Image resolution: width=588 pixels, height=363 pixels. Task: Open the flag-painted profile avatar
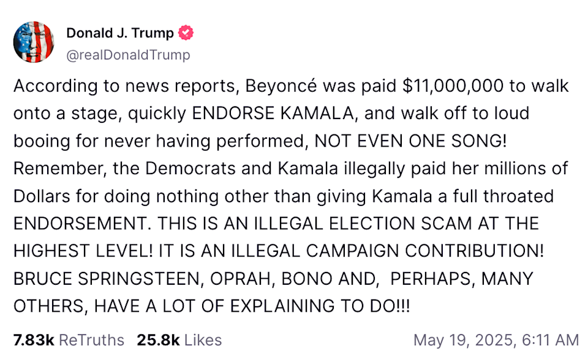33,42
